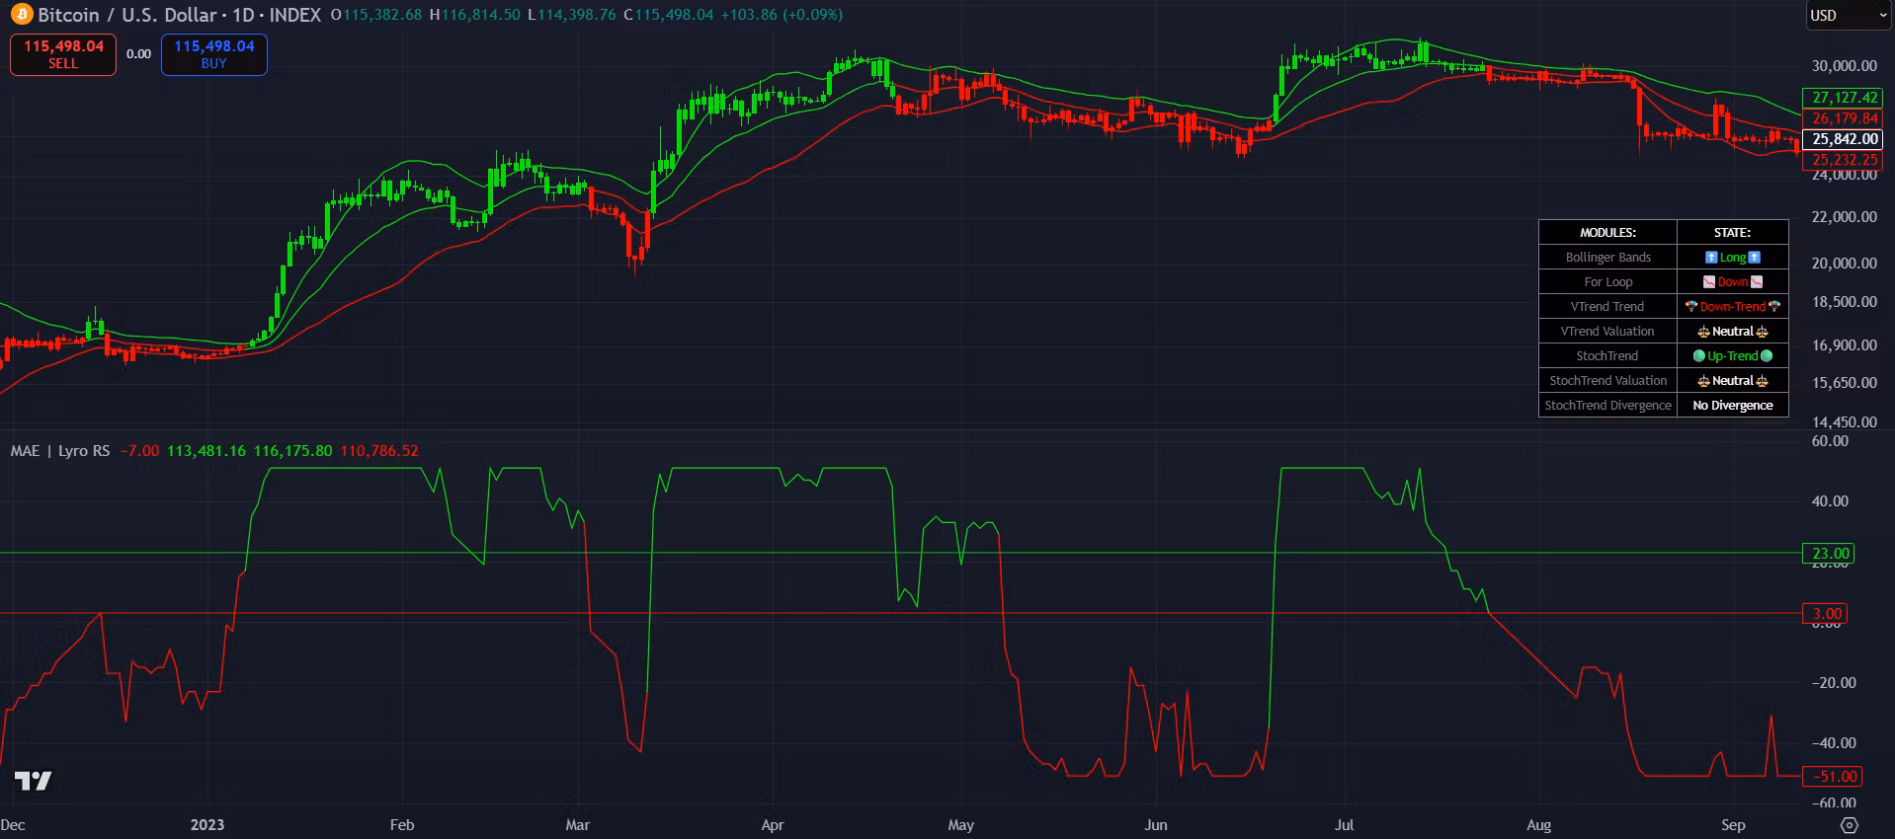Click the change value +103.86 (+0.09%)
The height and width of the screenshot is (839, 1895).
click(x=782, y=15)
